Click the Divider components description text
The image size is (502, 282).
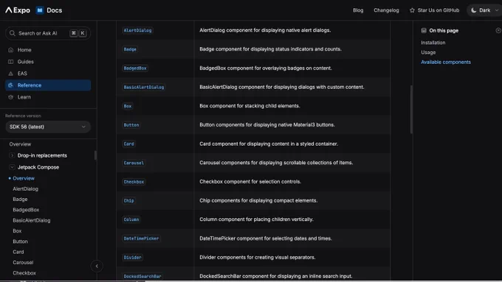point(258,258)
